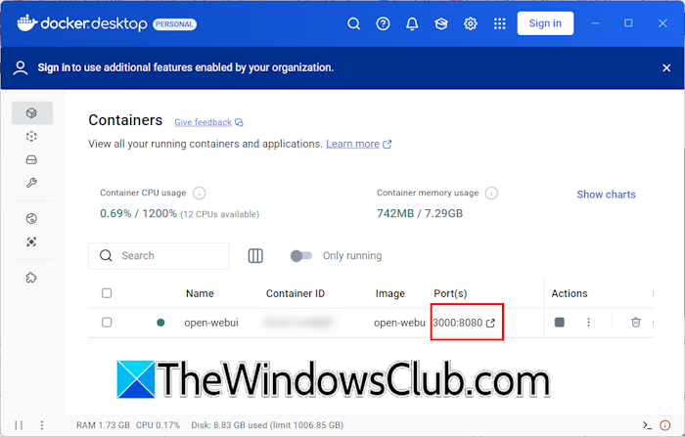The width and height of the screenshot is (685, 437).
Task: Show info for Container CPU usage
Action: click(200, 193)
